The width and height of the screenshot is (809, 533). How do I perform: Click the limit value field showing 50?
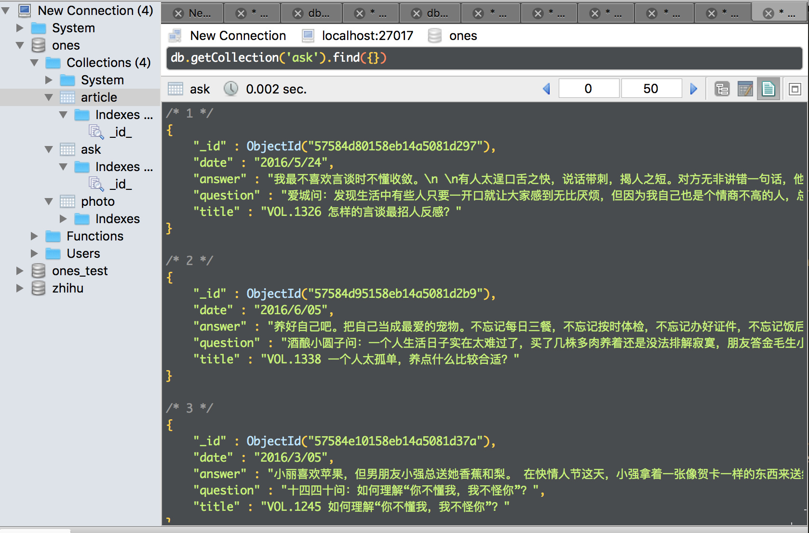(x=651, y=89)
